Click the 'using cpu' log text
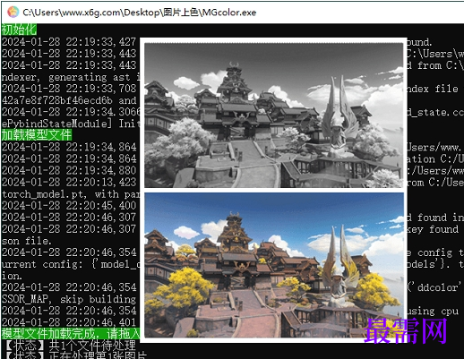Image resolution: width=464 pixels, height=359 pixels. click(x=433, y=311)
